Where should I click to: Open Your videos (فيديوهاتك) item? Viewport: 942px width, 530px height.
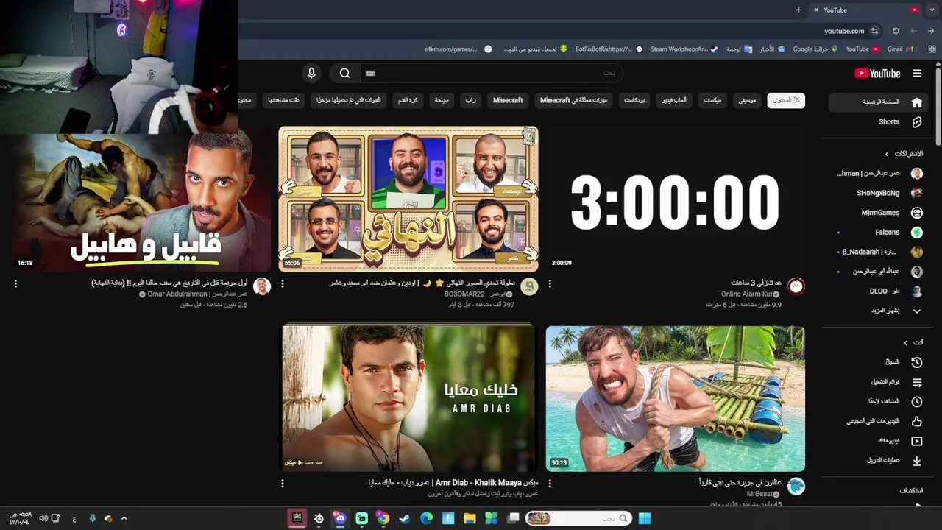pos(879,441)
